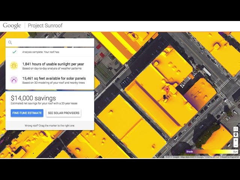Screen dimensions: 240x180
Task: Open the Project Sunroof title link
Action: click(x=45, y=25)
